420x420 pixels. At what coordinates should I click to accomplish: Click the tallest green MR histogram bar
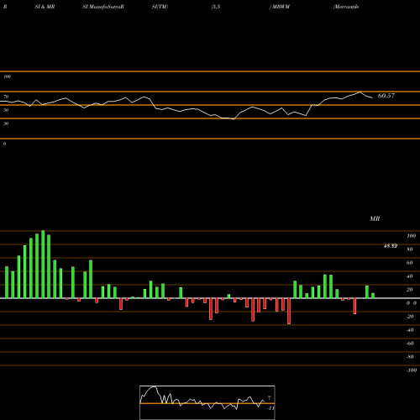[43, 265]
